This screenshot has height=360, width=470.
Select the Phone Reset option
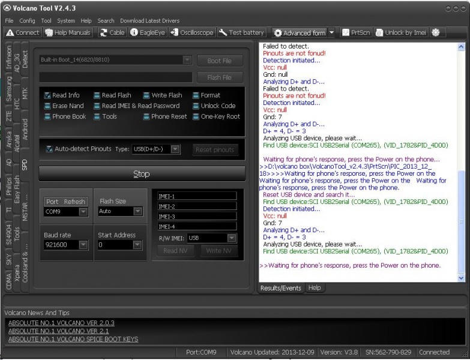point(146,116)
